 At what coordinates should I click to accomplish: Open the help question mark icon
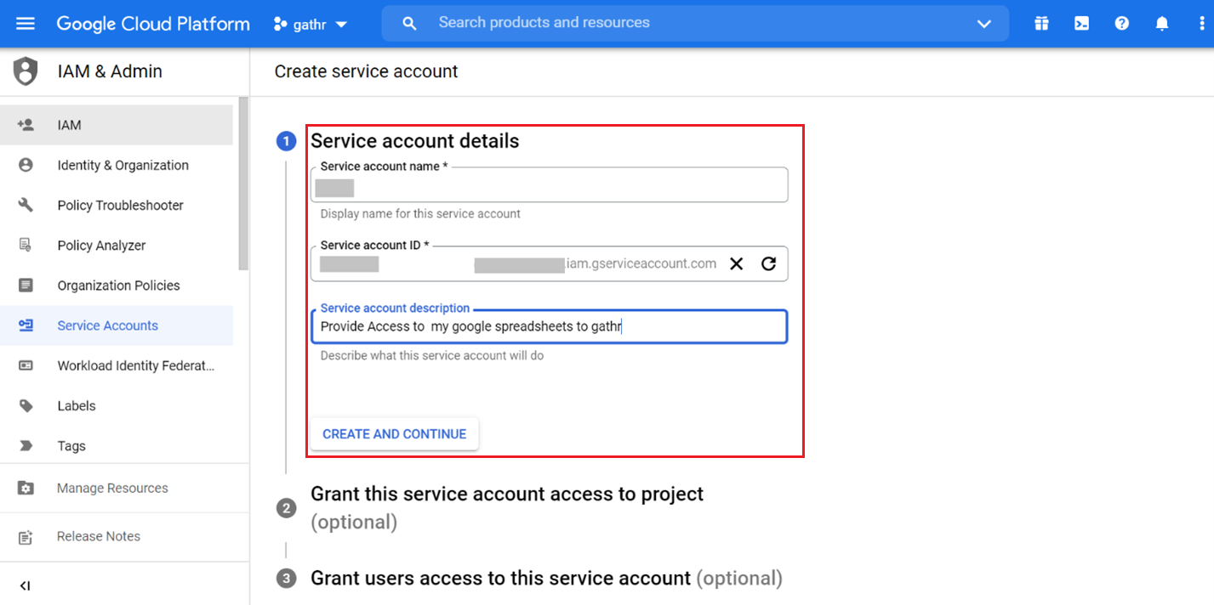tap(1121, 23)
